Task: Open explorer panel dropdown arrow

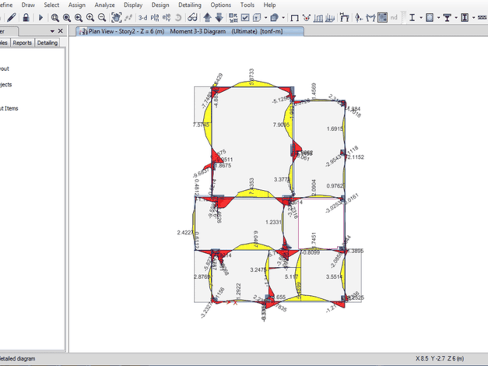Action: click(x=52, y=31)
